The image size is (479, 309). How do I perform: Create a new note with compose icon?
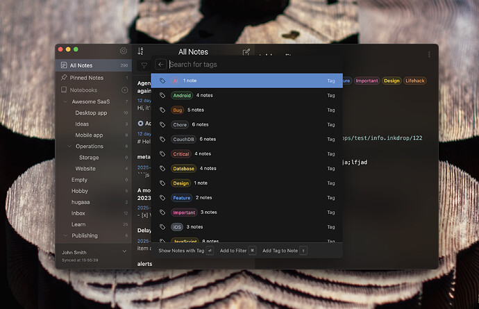click(246, 52)
